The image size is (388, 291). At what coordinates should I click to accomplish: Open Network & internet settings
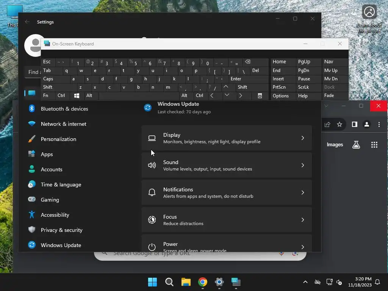pyautogui.click(x=64, y=124)
